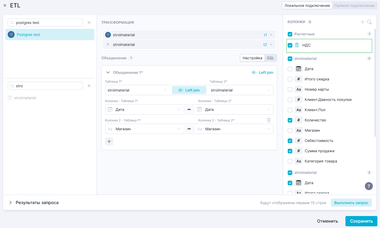This screenshot has height=228, width=380.
Task: Clear the postgres test search field
Action: tap(89, 23)
